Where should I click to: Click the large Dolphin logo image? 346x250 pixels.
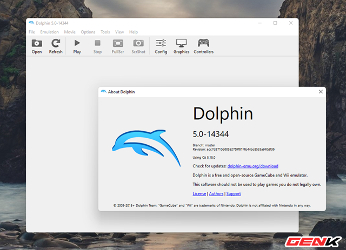tap(147, 148)
